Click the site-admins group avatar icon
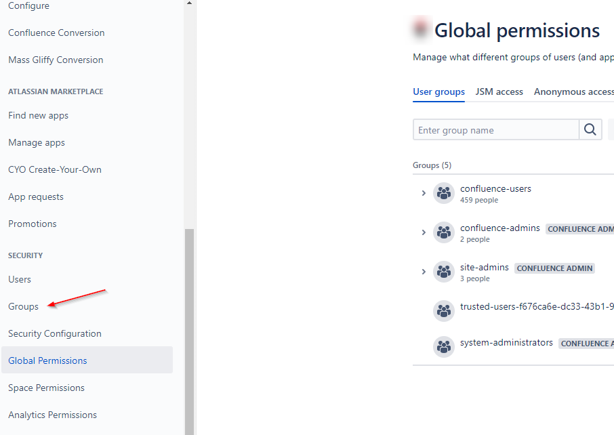The height and width of the screenshot is (435, 614). coord(444,271)
